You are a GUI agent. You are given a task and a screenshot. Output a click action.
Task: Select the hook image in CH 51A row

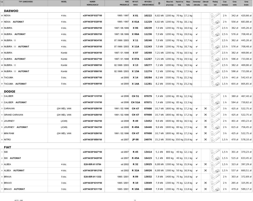tap(215, 102)
